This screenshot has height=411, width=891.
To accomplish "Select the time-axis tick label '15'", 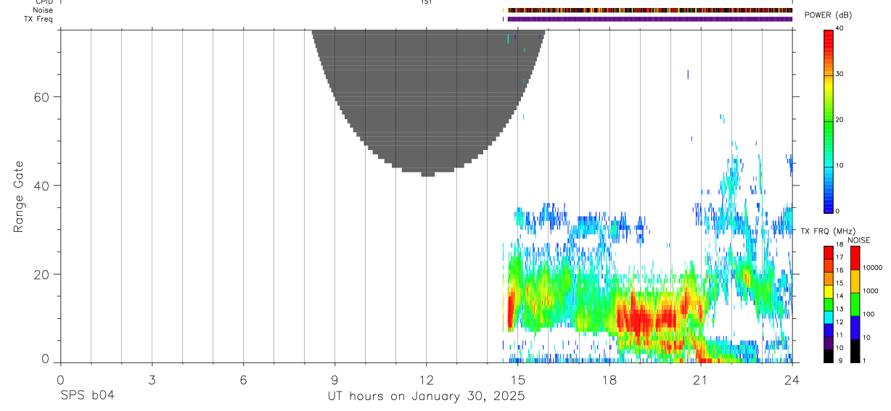I will coord(518,380).
